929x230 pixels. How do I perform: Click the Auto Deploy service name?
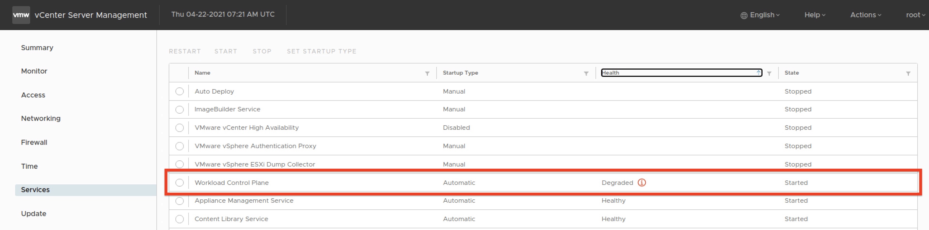[214, 91]
